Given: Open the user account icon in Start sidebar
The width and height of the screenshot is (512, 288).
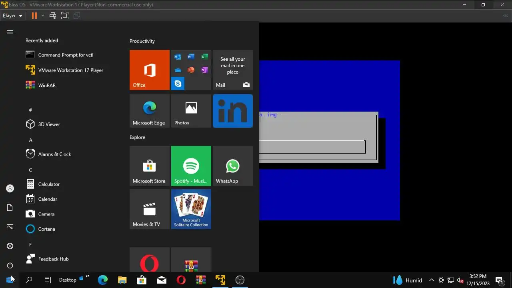Looking at the screenshot, I should 10,188.
